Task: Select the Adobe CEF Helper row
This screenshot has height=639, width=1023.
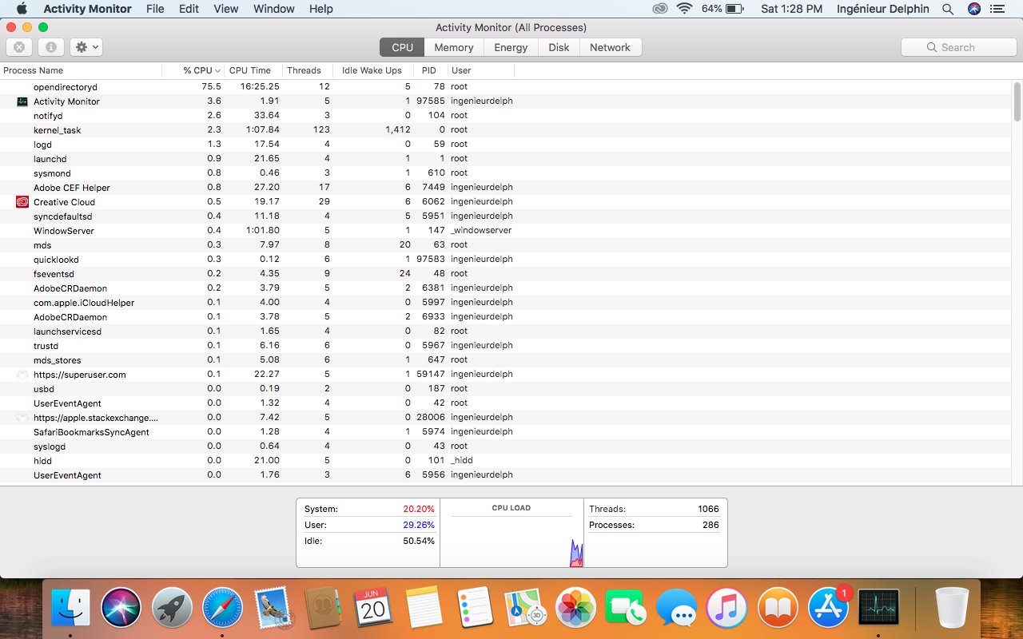Action: click(506, 187)
